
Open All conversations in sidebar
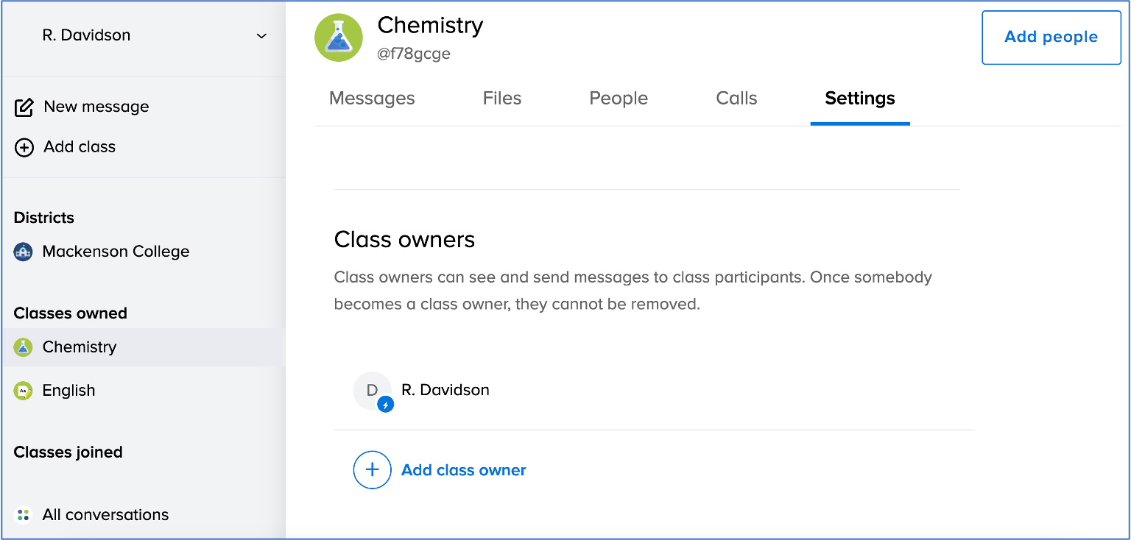click(105, 515)
